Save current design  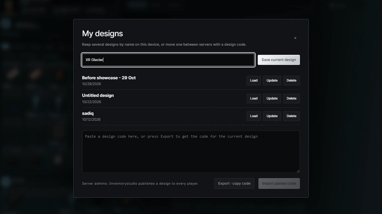click(x=279, y=60)
